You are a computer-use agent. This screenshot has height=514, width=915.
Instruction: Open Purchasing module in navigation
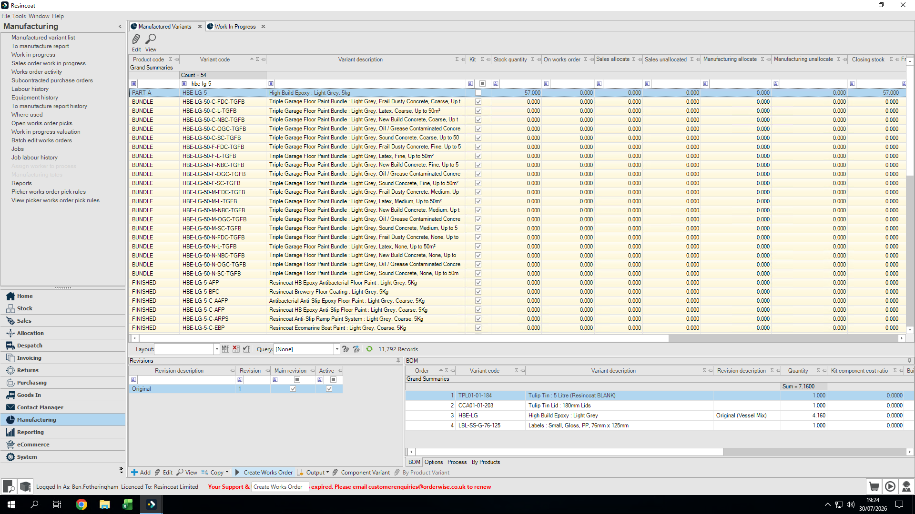click(x=63, y=383)
